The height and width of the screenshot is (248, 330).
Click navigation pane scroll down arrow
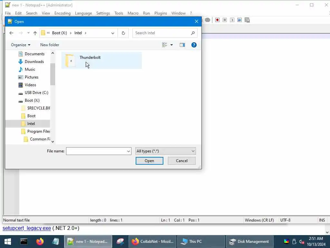tap(53, 141)
